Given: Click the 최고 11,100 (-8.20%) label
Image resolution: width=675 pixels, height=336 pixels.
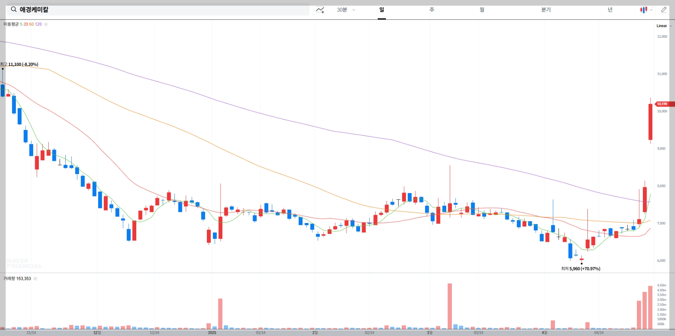Looking at the screenshot, I should [19, 64].
